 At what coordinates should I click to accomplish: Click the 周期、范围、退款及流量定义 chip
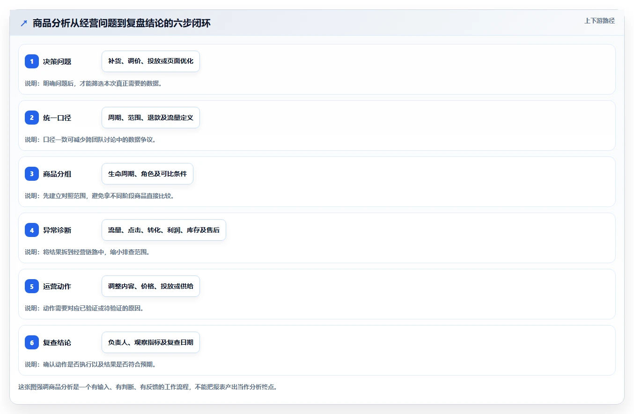coord(151,118)
